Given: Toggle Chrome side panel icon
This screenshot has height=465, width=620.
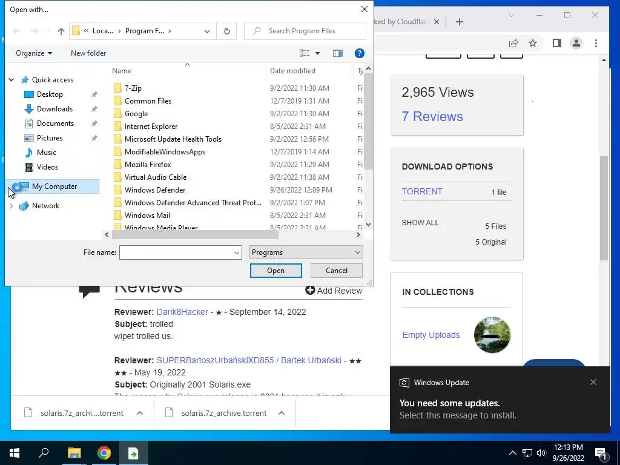Looking at the screenshot, I should [x=557, y=43].
